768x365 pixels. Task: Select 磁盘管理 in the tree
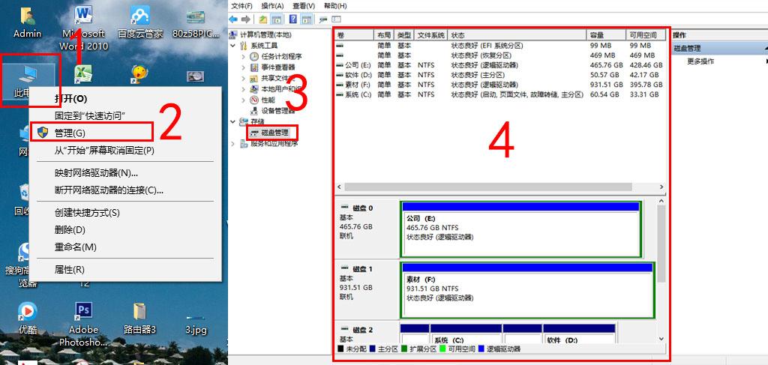click(x=273, y=133)
